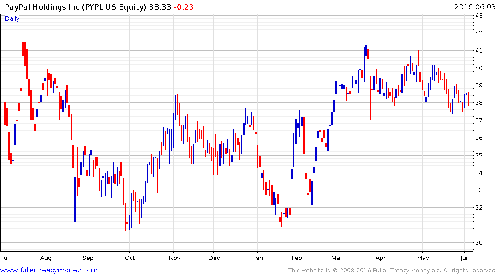Click the 38 price axis label
The image size is (496, 277).
click(x=478, y=102)
